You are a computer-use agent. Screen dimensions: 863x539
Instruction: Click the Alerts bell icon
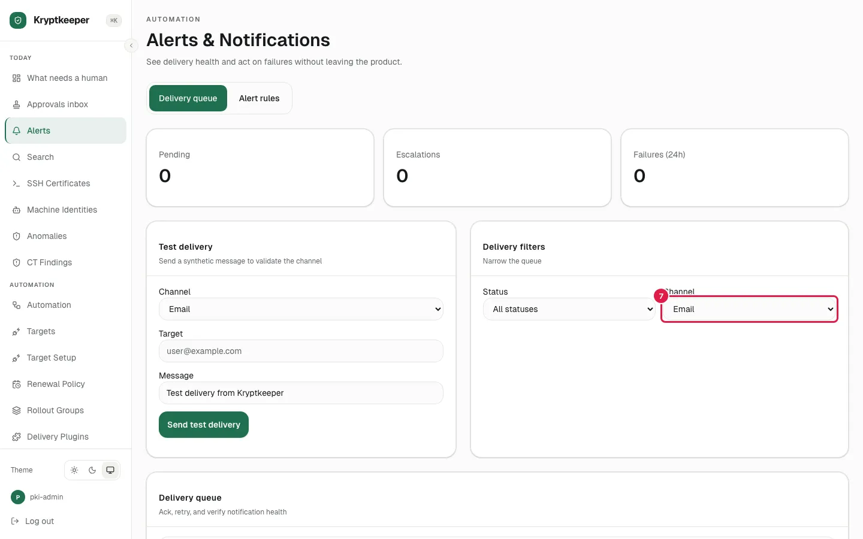point(17,131)
